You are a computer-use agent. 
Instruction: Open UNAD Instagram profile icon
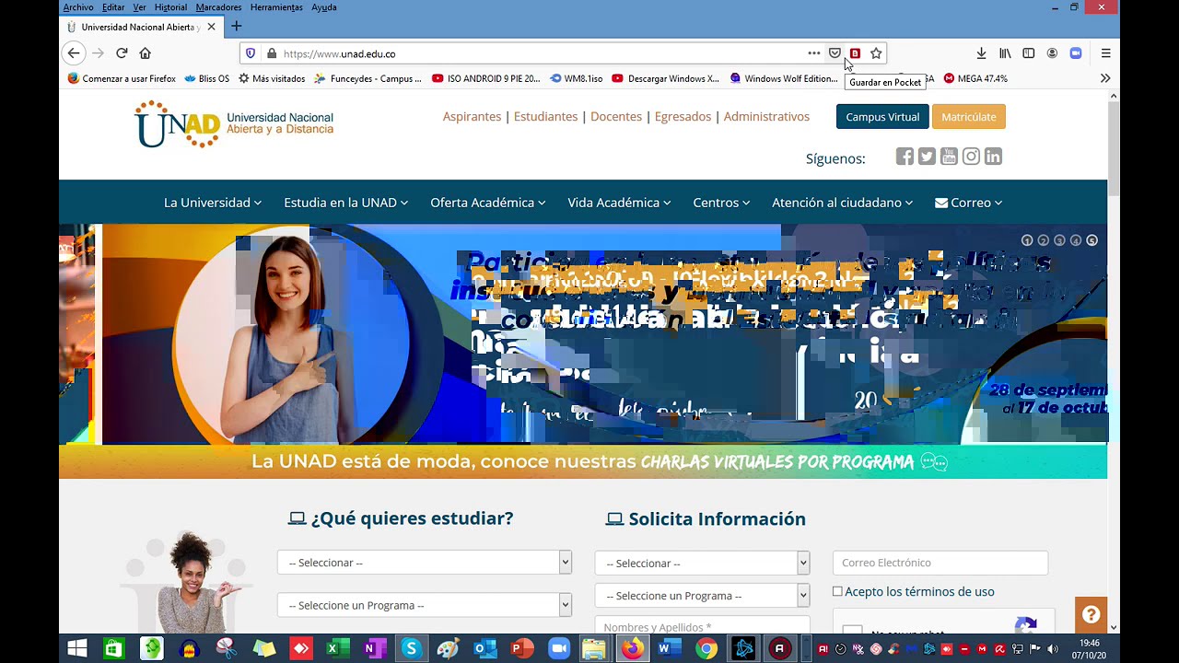pos(971,157)
